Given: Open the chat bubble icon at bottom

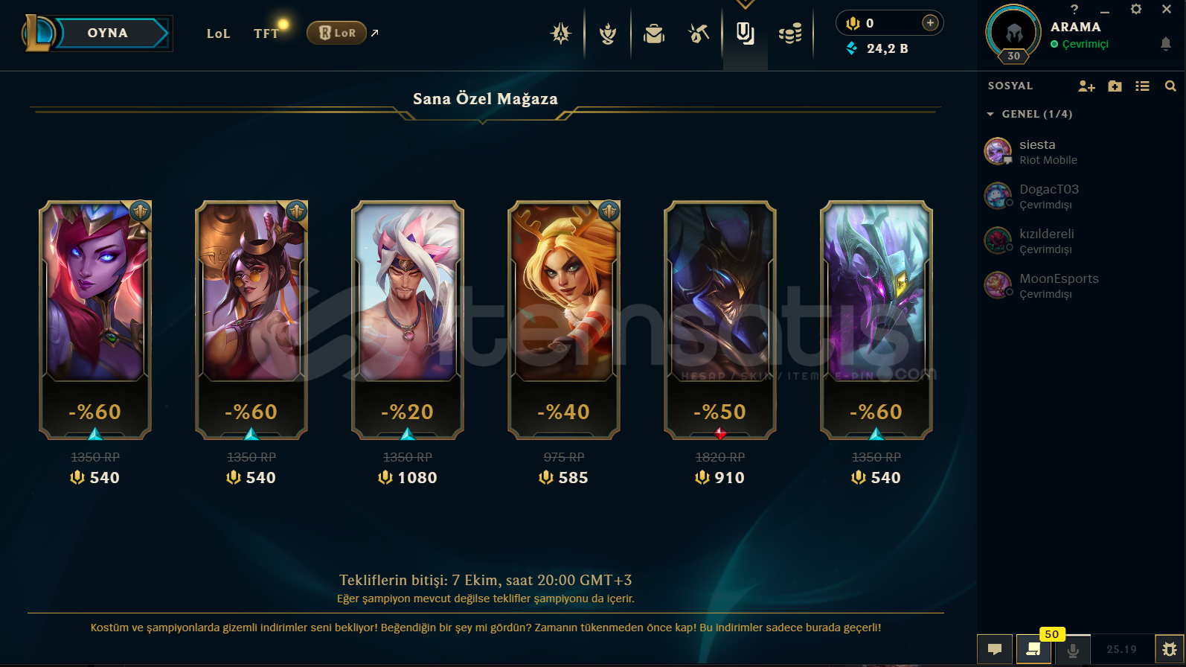Looking at the screenshot, I should point(995,649).
